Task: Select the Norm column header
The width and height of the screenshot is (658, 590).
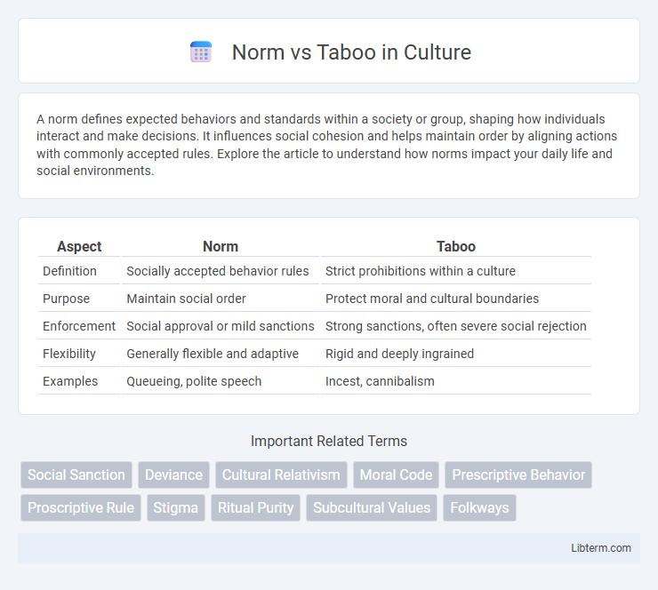Action: (x=221, y=246)
